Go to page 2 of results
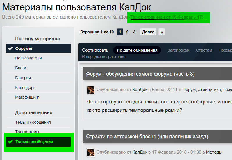This screenshot has height=160, width=232. tap(127, 32)
